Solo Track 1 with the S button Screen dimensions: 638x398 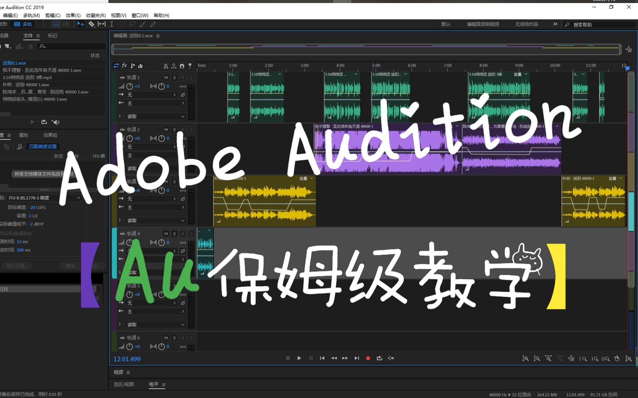[x=174, y=78]
